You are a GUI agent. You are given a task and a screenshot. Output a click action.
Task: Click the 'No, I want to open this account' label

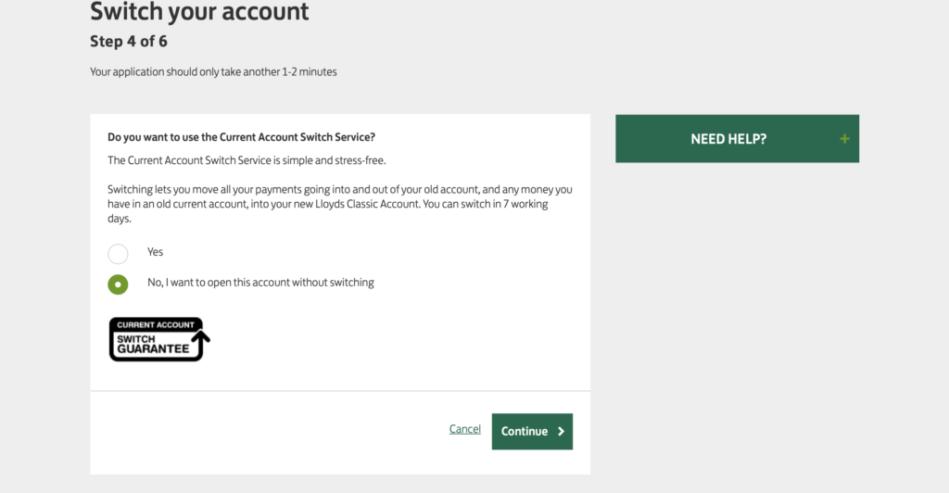click(260, 283)
